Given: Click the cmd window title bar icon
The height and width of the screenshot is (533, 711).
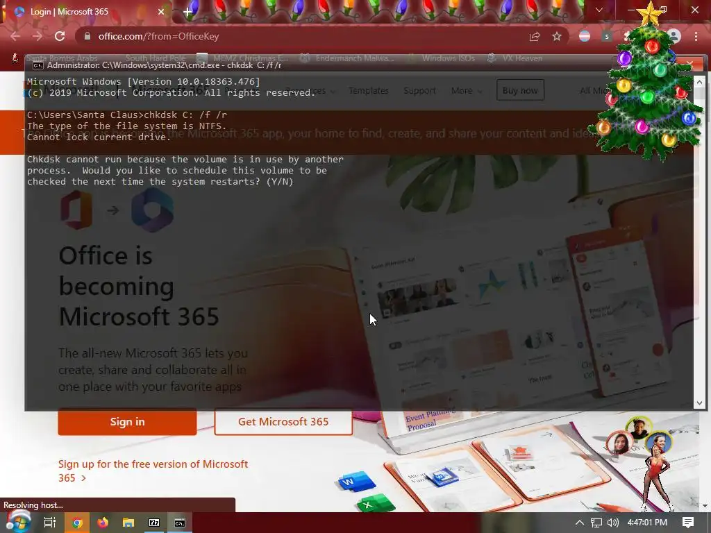Looking at the screenshot, I should [38, 65].
